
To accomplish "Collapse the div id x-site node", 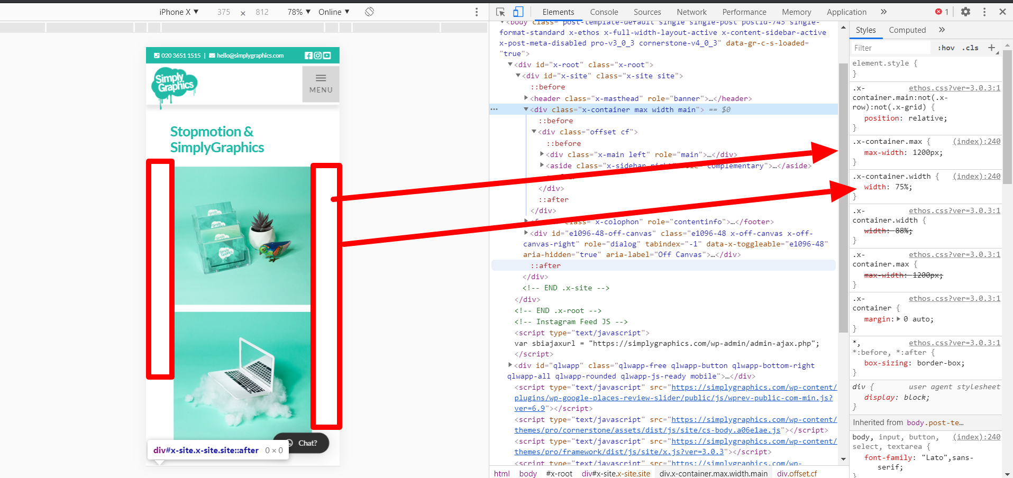I will pyautogui.click(x=518, y=76).
